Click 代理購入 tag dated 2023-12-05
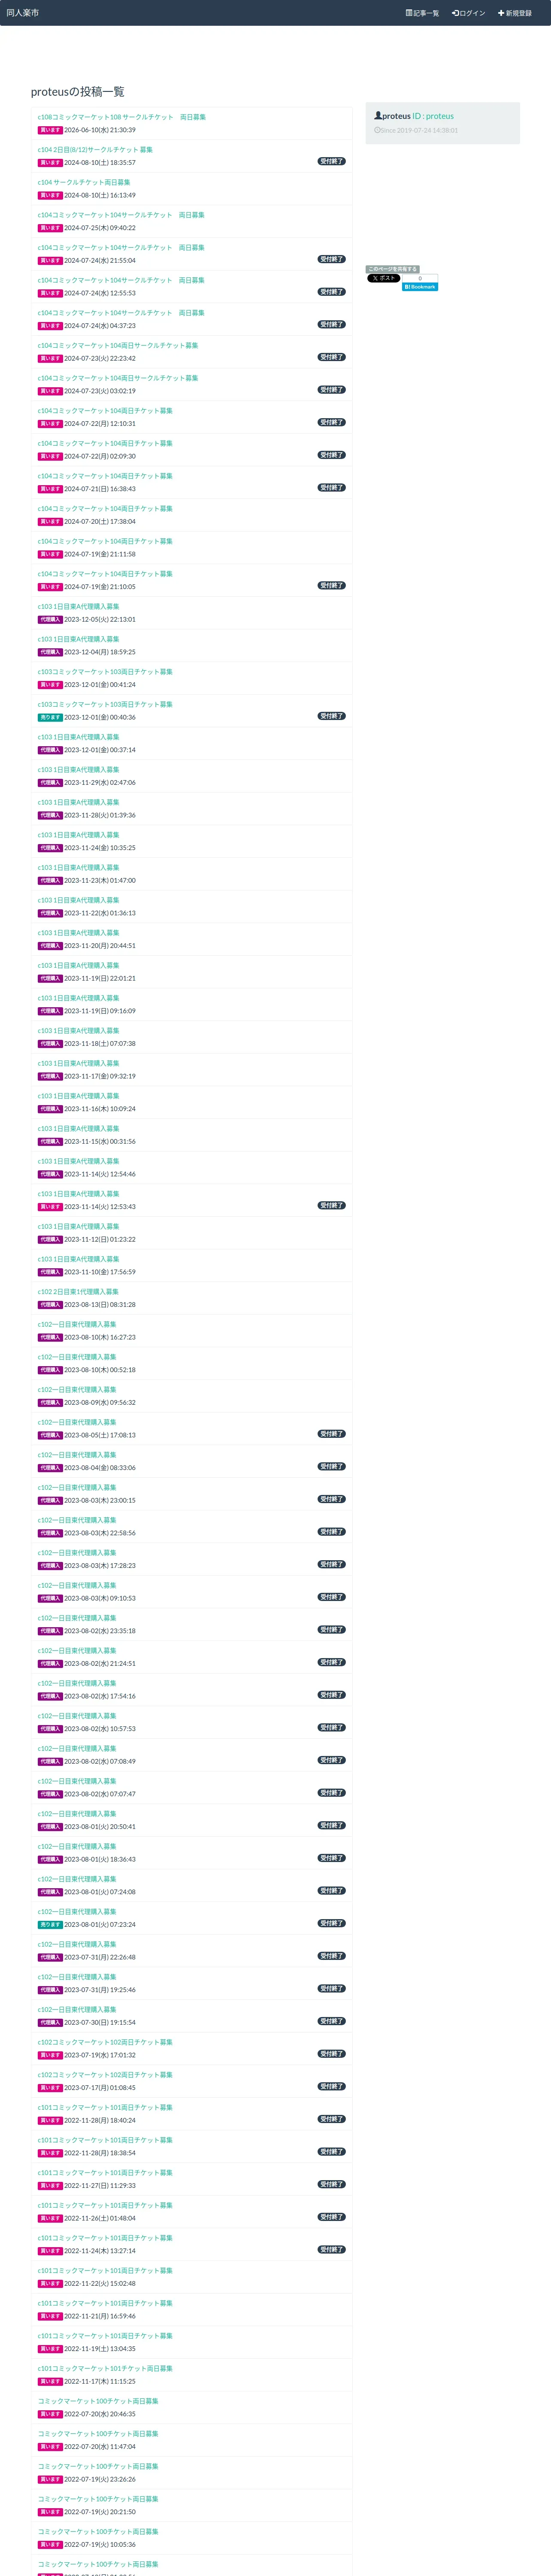551x2576 pixels. tap(50, 619)
